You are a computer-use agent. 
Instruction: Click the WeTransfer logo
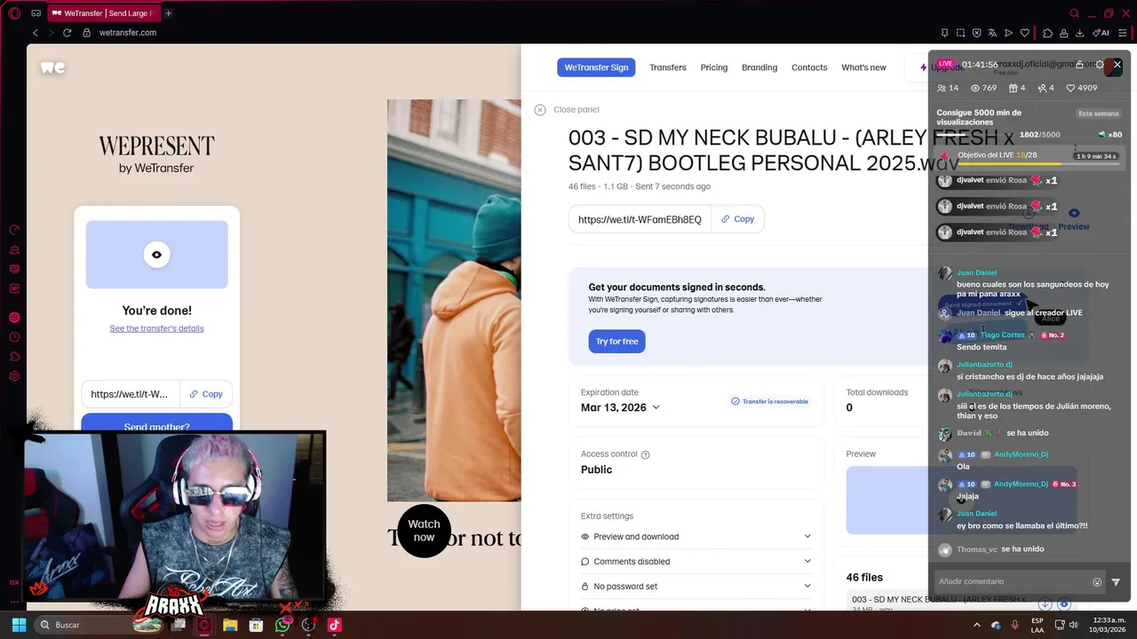click(x=52, y=67)
